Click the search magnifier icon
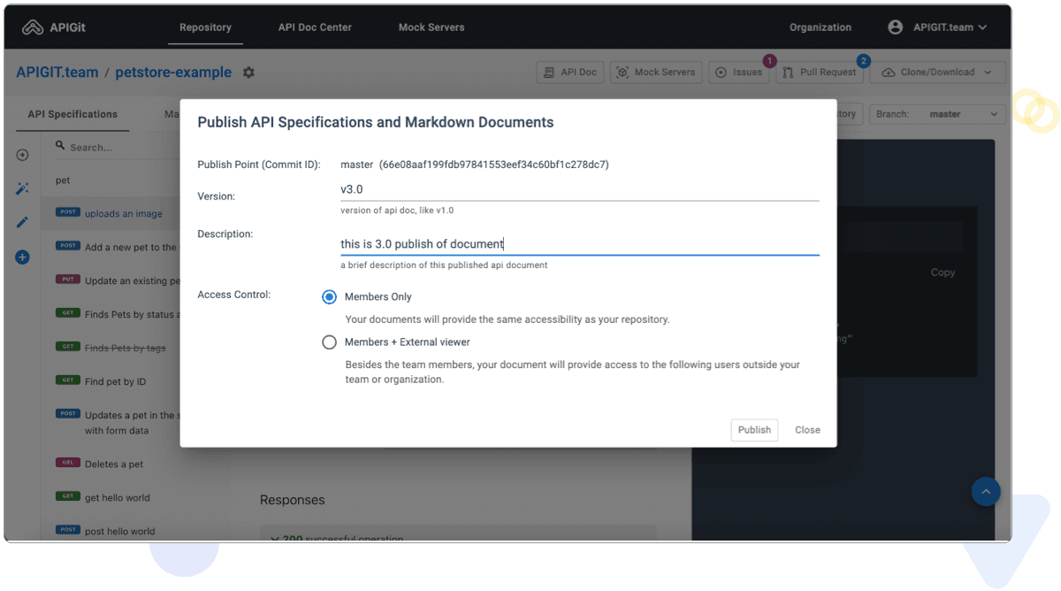The height and width of the screenshot is (591, 1061). click(x=60, y=146)
